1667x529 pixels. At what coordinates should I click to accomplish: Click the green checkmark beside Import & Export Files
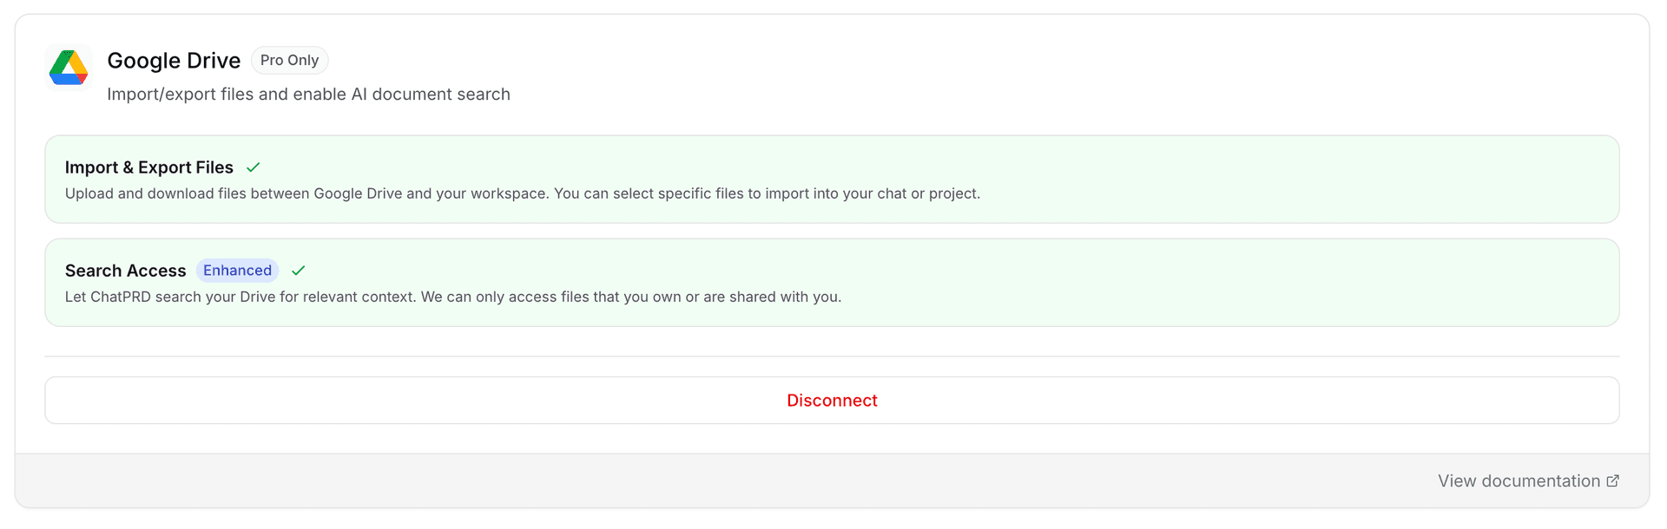coord(254,167)
